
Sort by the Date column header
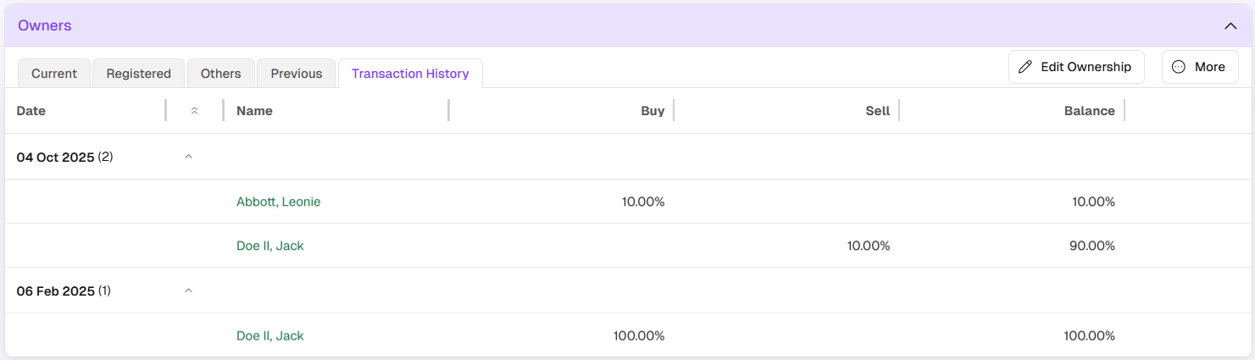click(31, 111)
